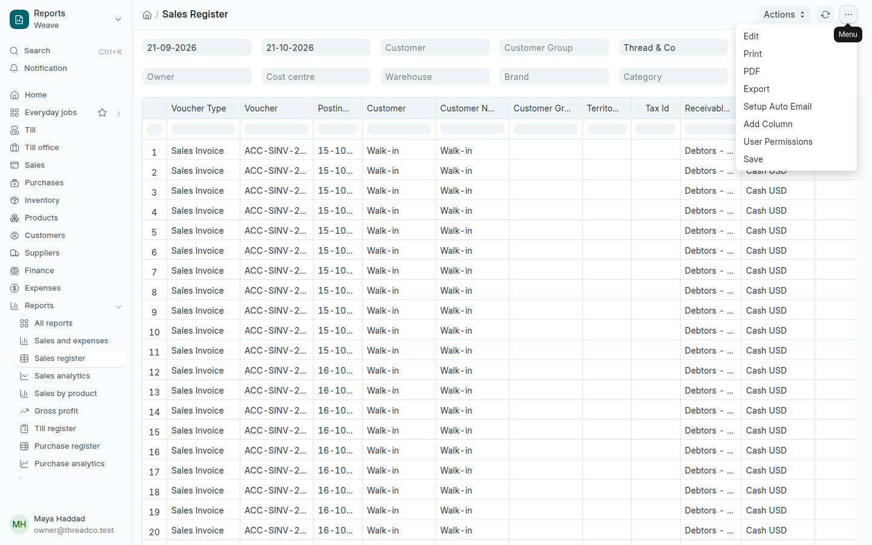Go to Till register report

71,429
